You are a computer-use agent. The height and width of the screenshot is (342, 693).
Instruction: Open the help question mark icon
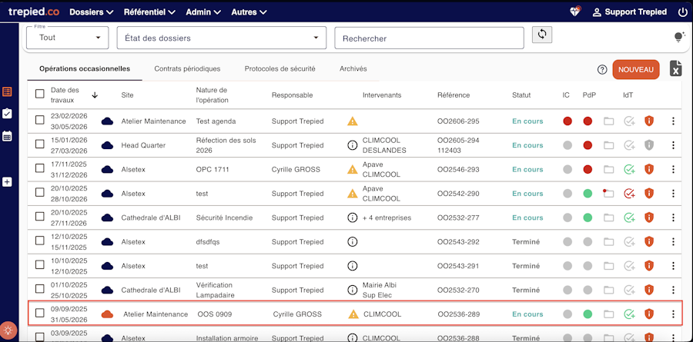[x=602, y=70]
